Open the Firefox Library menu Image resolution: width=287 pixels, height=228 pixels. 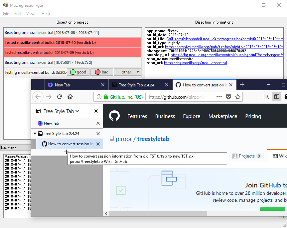coord(266,97)
